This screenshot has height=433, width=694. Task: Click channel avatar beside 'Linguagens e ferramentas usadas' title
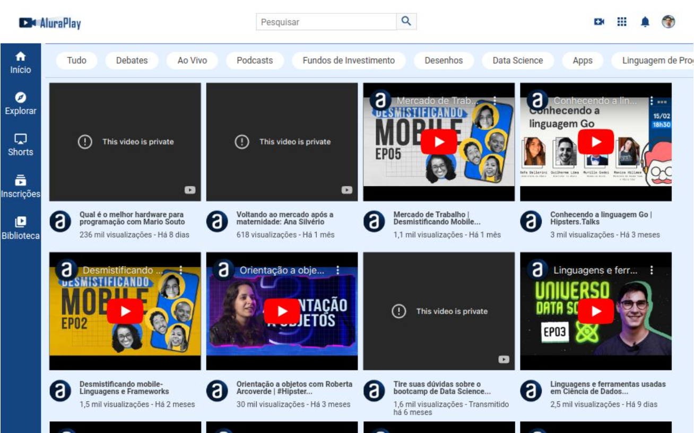531,392
